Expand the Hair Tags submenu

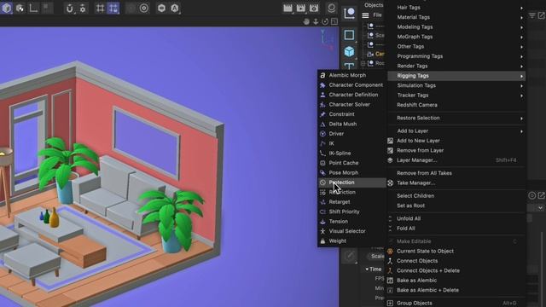[x=456, y=8]
